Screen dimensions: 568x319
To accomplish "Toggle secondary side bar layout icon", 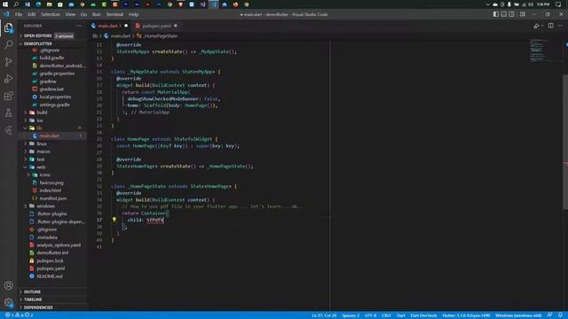I will coord(511,14).
